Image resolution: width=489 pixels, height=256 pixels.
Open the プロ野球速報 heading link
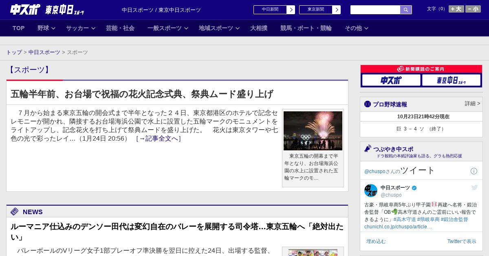point(390,104)
